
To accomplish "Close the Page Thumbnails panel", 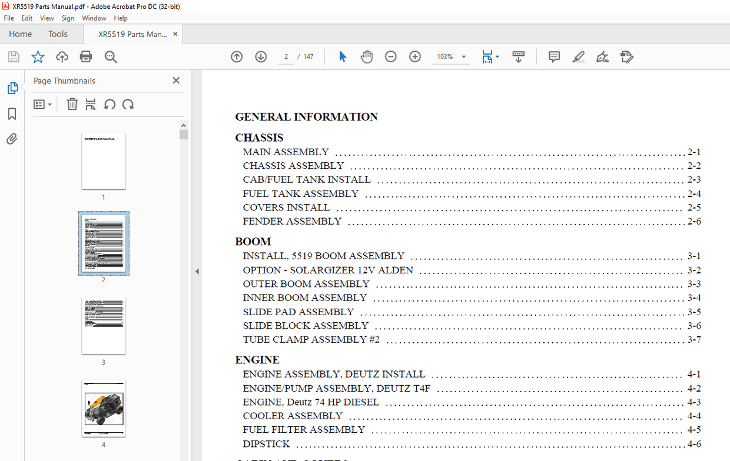I will click(176, 81).
